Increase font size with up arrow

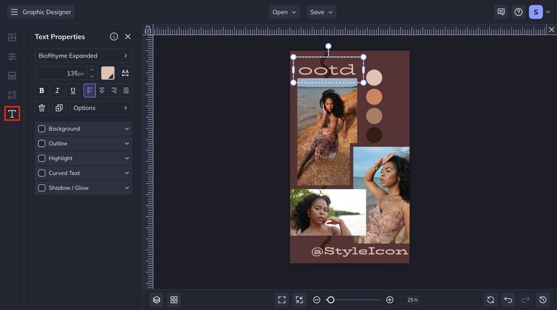(92, 70)
